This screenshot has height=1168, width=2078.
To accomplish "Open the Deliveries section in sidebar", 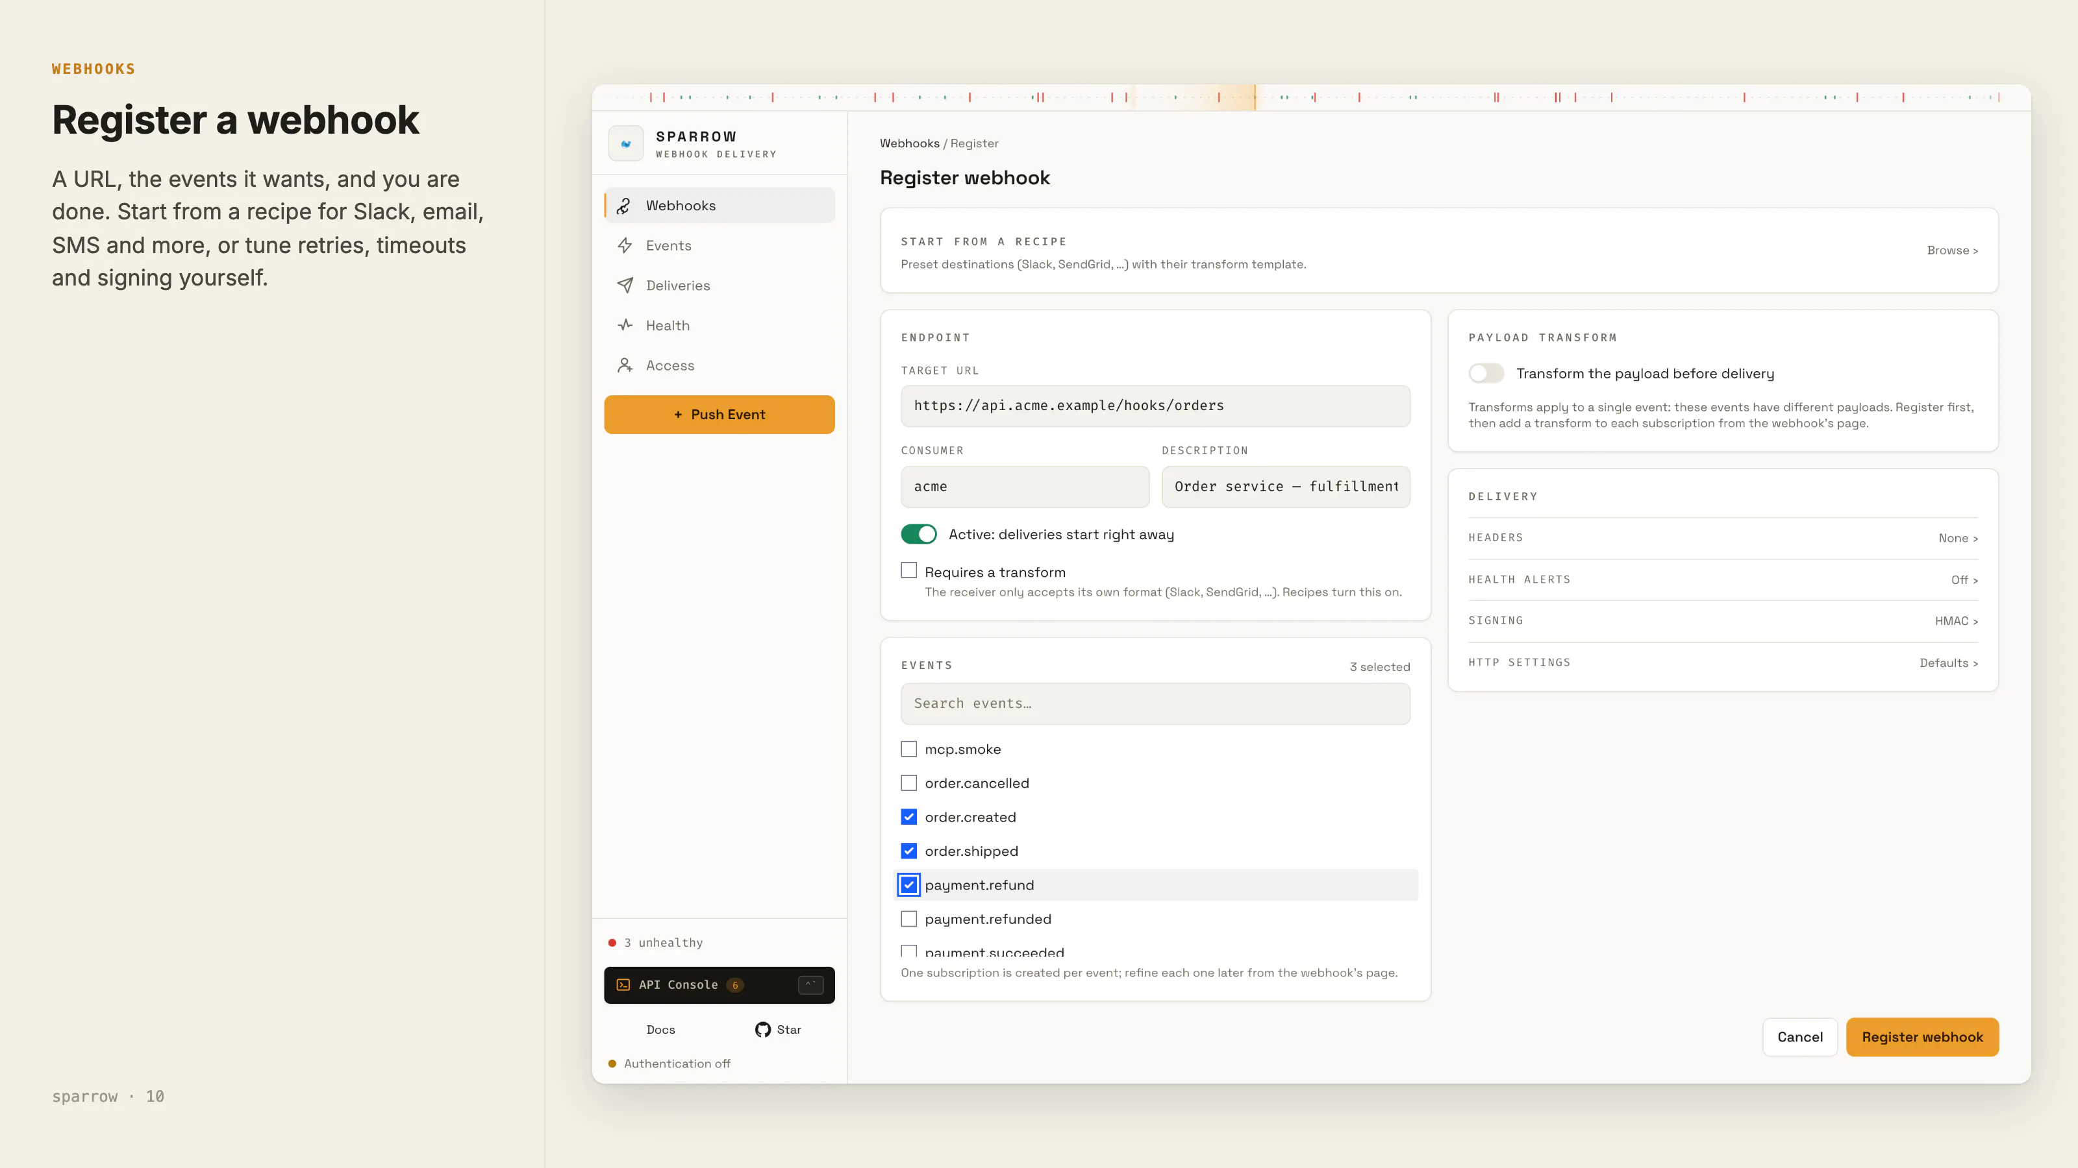I will (720, 286).
